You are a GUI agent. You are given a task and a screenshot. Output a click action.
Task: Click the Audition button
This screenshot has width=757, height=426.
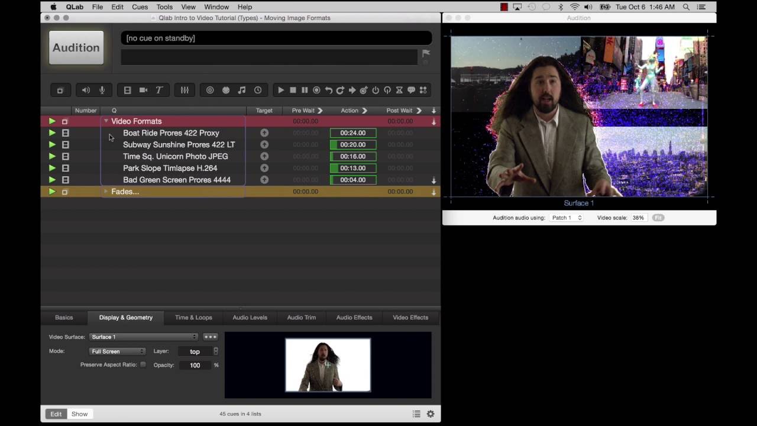pos(76,47)
